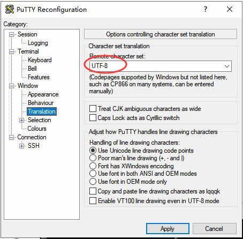Click the Cancel button
Screen dimensions: 243x239
click(215, 228)
